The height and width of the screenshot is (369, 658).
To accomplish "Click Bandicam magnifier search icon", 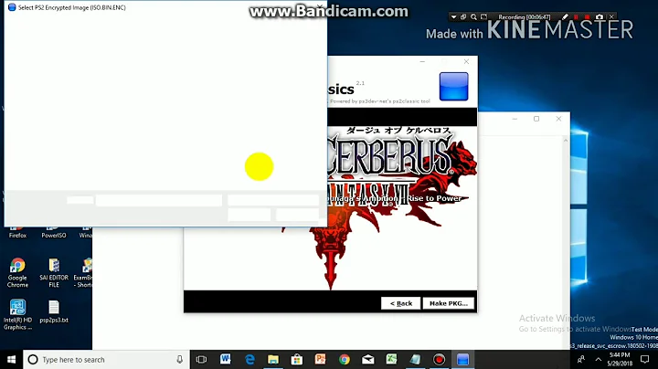I will tap(473, 16).
